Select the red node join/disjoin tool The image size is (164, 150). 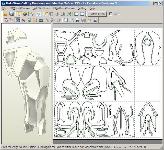[11, 20]
